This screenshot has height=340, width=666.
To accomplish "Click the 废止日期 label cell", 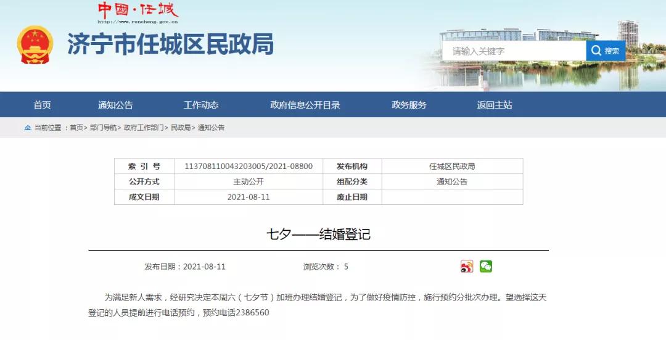I will click(352, 197).
